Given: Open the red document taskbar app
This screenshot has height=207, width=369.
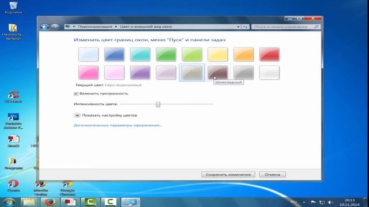Looking at the screenshot, I should pyautogui.click(x=70, y=202).
